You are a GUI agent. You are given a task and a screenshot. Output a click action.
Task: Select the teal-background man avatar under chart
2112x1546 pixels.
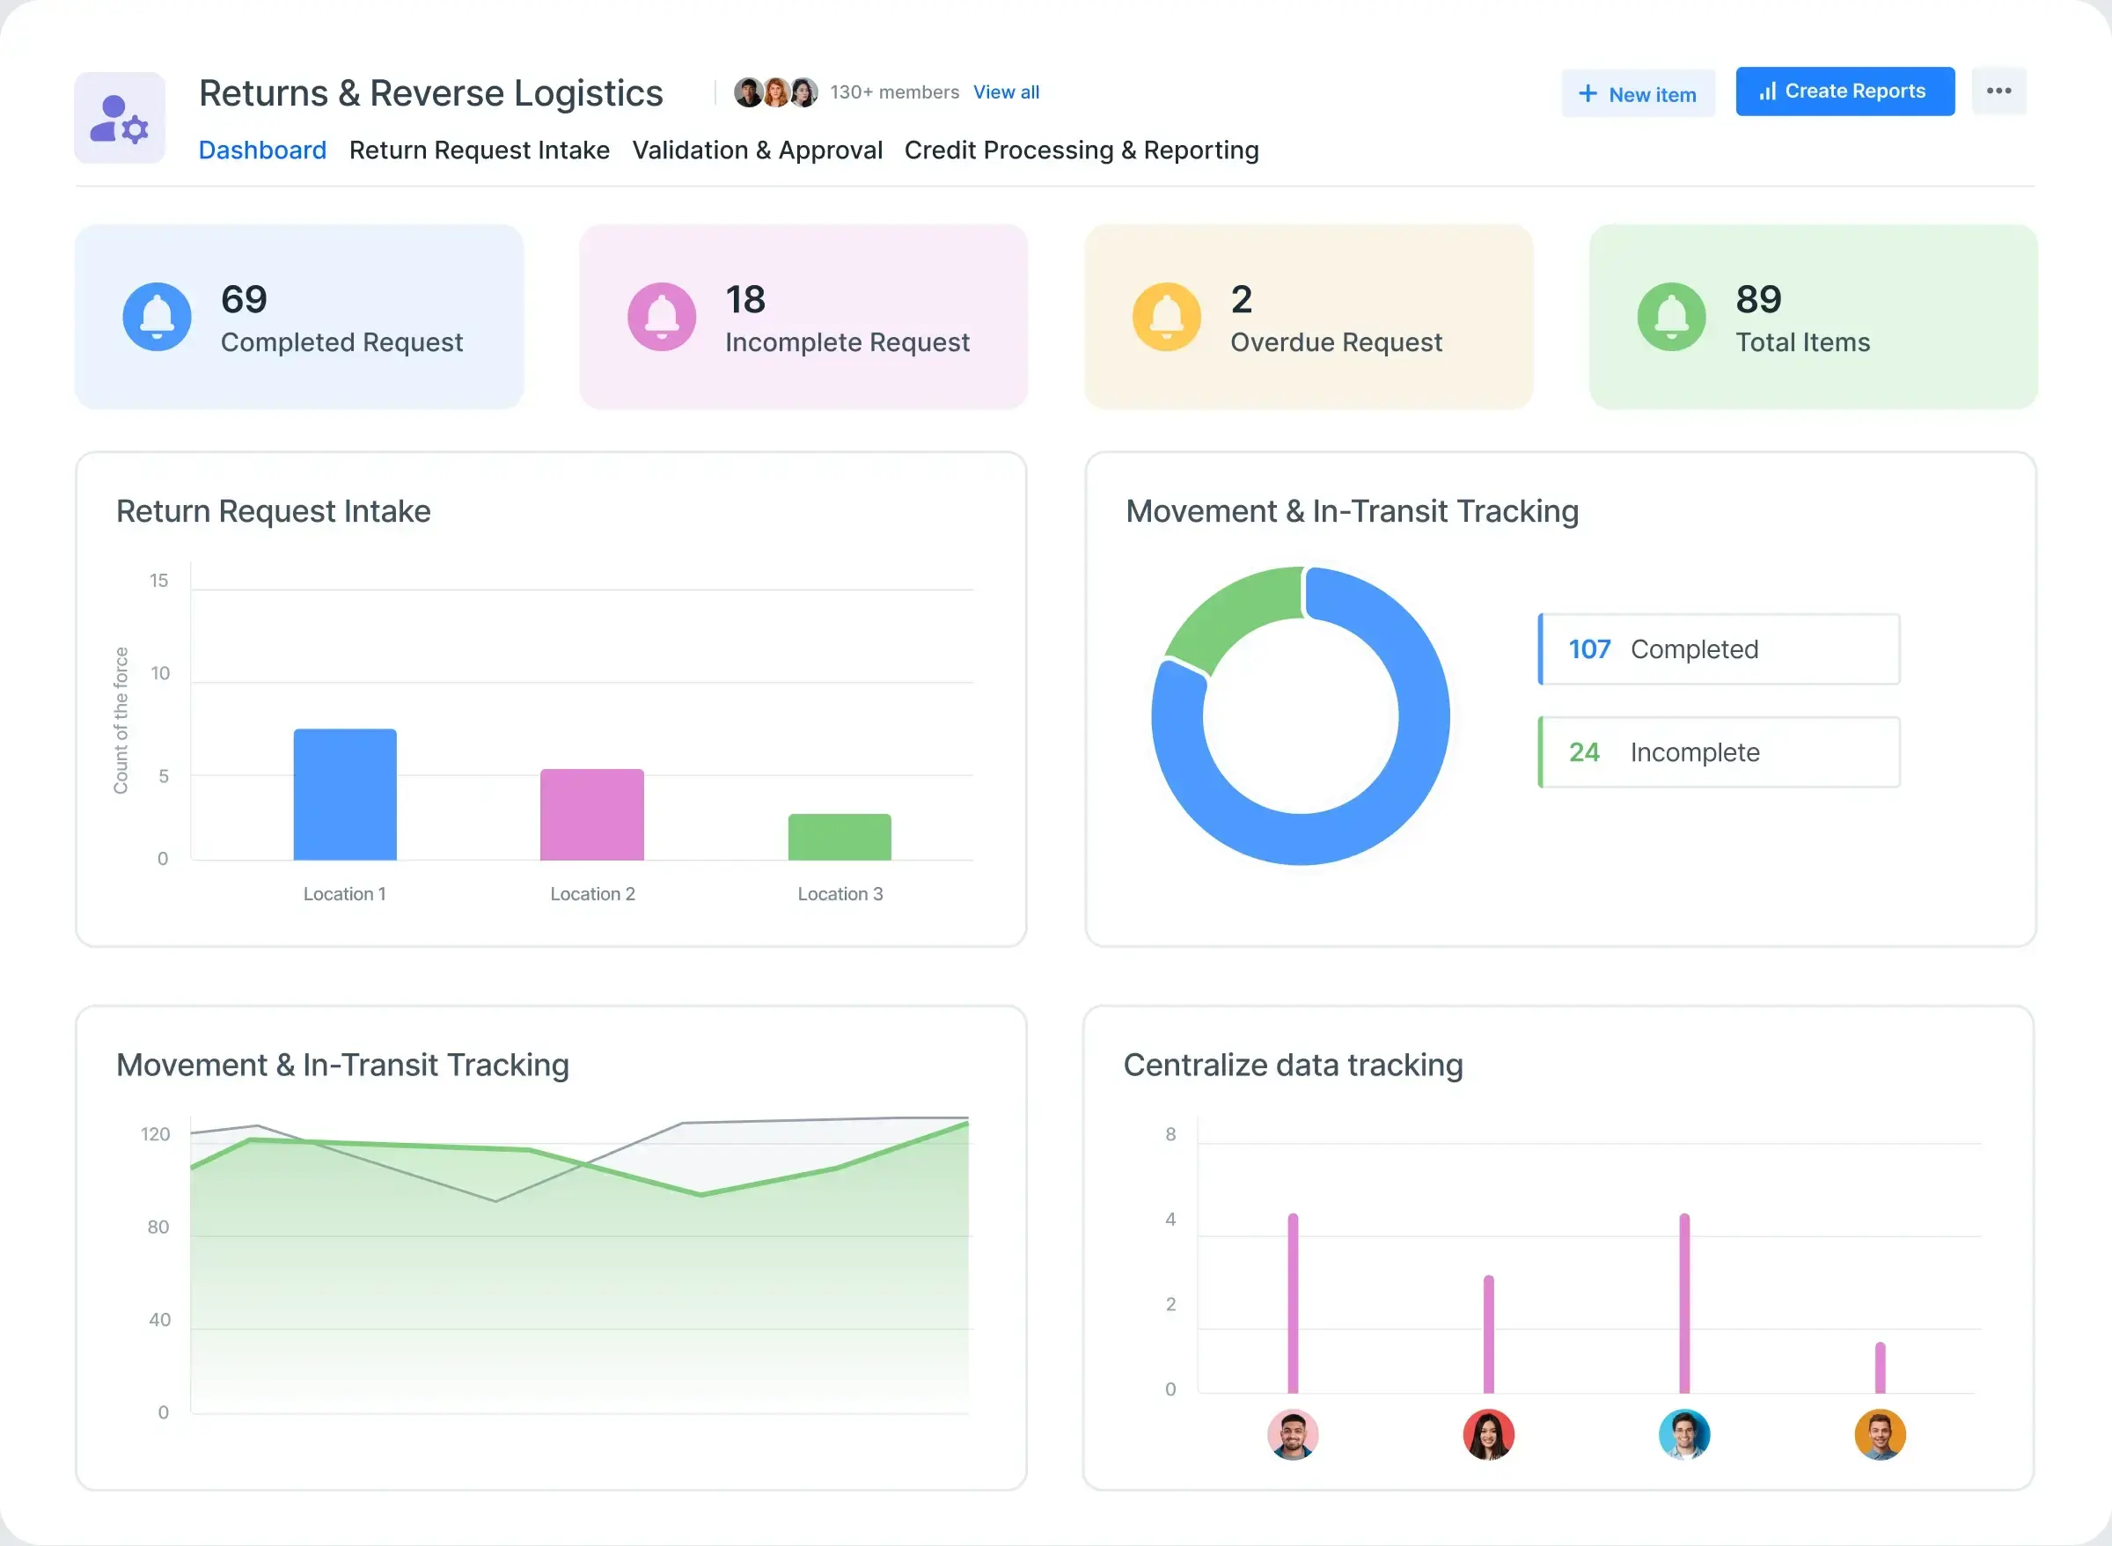pyautogui.click(x=1683, y=1433)
